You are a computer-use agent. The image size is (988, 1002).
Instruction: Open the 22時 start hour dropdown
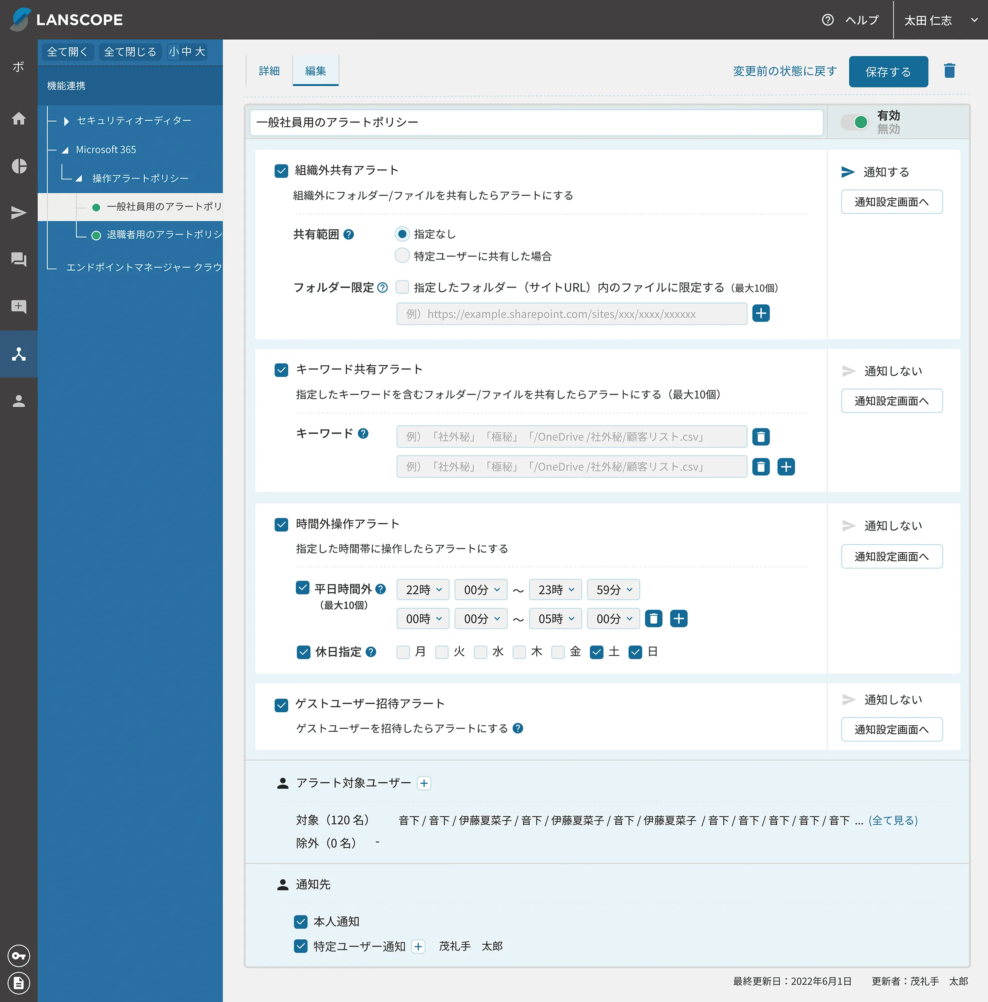pos(423,590)
